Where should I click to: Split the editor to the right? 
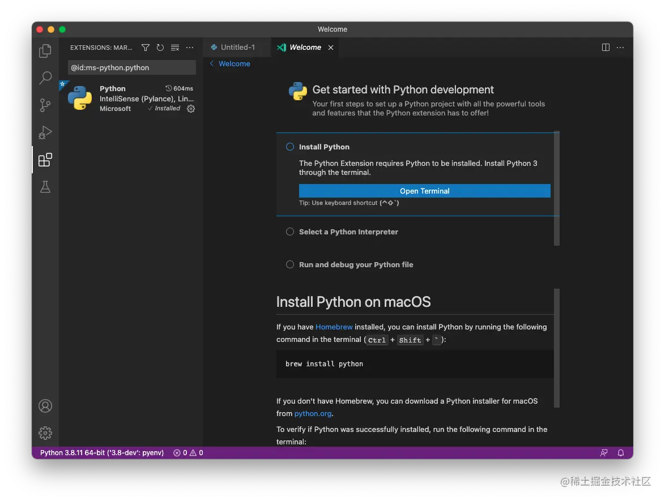click(x=606, y=48)
